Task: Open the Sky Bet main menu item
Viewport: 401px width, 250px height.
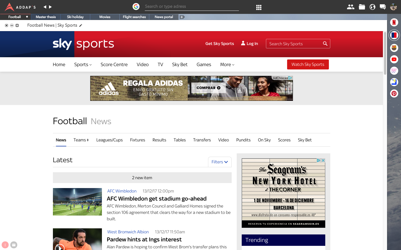Action: [180, 64]
